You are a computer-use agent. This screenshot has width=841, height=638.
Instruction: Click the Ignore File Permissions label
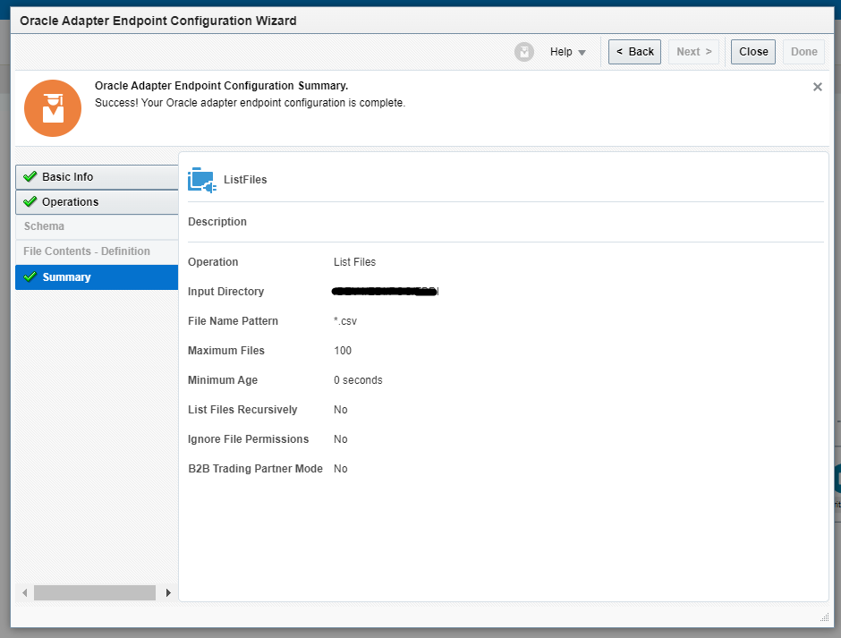tap(249, 439)
